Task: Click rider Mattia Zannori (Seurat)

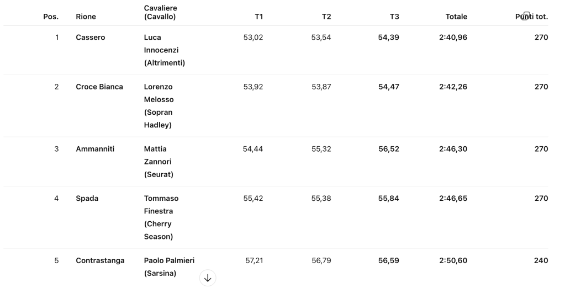Action: click(159, 162)
